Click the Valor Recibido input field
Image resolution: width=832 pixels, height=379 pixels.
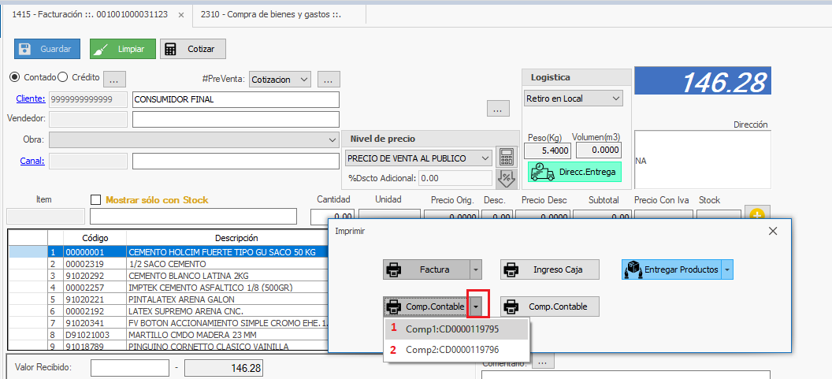(129, 368)
